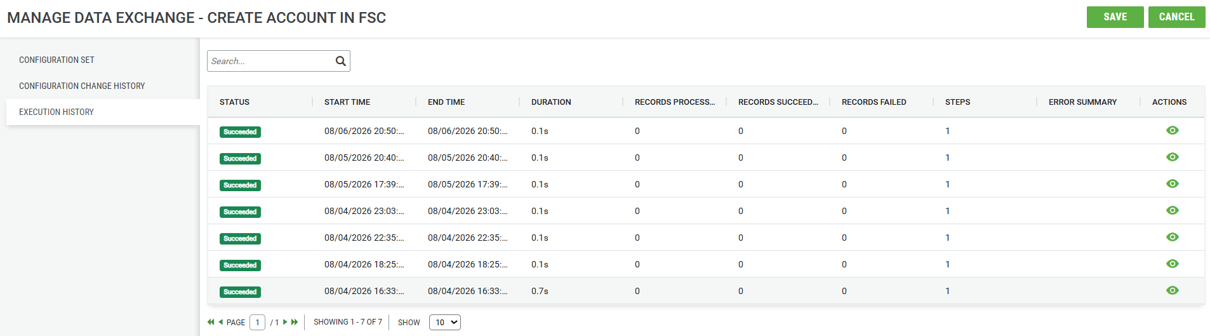View details of 08/04/2026 16:33 execution
1210x336 pixels.
point(1172,290)
